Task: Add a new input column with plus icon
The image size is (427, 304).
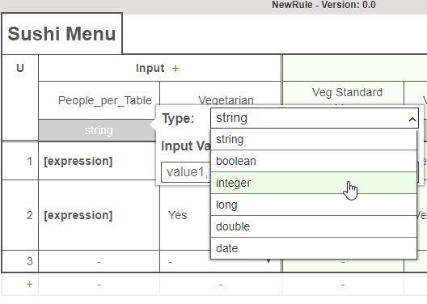Action: pyautogui.click(x=175, y=68)
